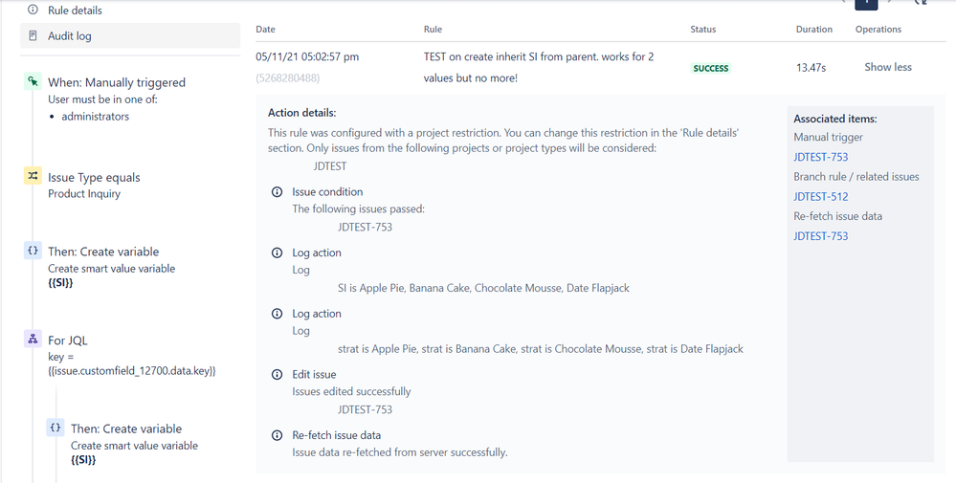Click info icon of the Log action above 'SI is Apple Pie'

point(278,252)
